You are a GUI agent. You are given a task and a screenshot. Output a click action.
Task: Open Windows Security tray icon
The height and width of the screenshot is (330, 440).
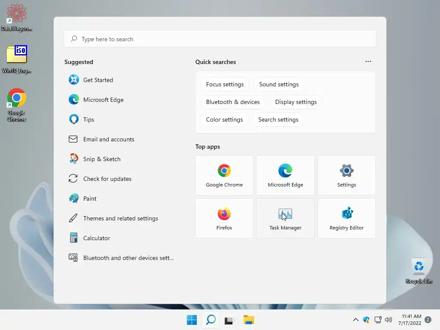click(366, 320)
